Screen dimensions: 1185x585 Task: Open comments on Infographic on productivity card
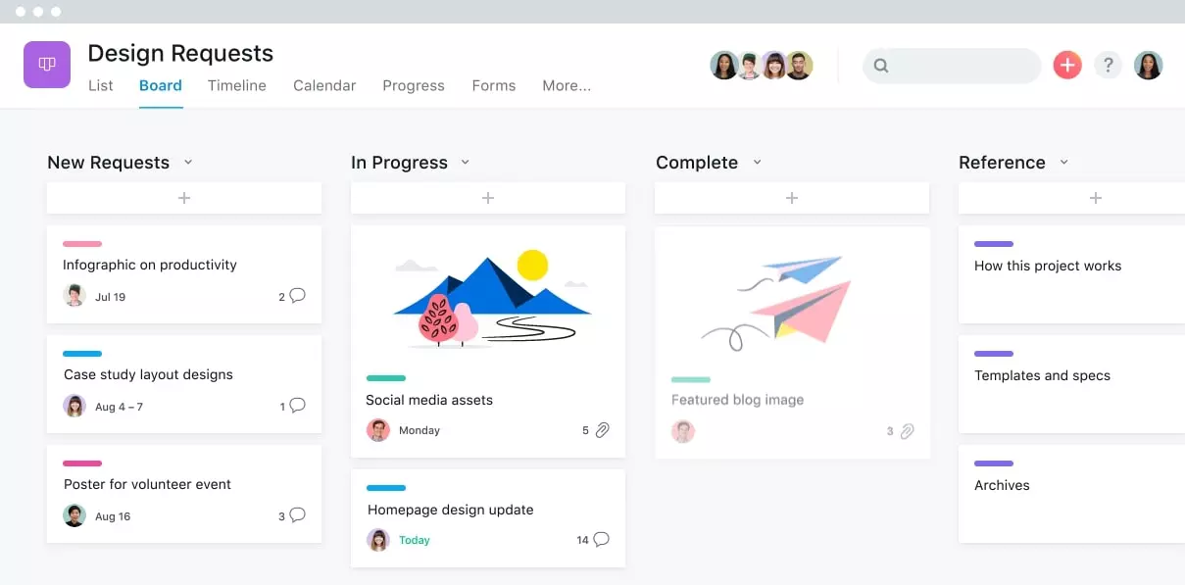(298, 295)
